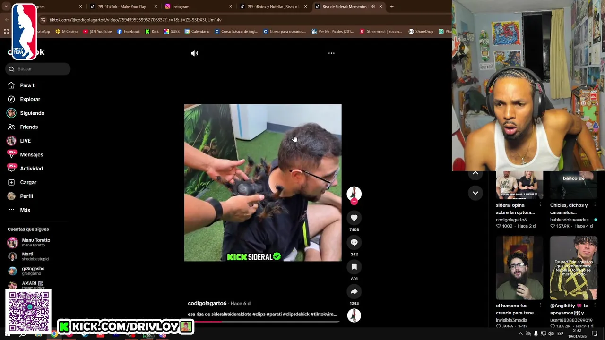
Task: Play or pause the main video
Action: 263,183
